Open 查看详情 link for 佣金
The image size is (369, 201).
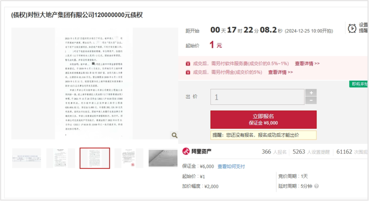[280, 72]
